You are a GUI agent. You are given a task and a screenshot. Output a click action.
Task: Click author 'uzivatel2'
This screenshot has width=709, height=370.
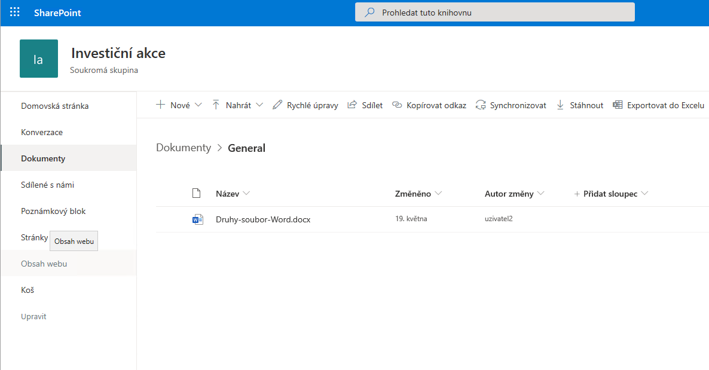click(x=499, y=219)
